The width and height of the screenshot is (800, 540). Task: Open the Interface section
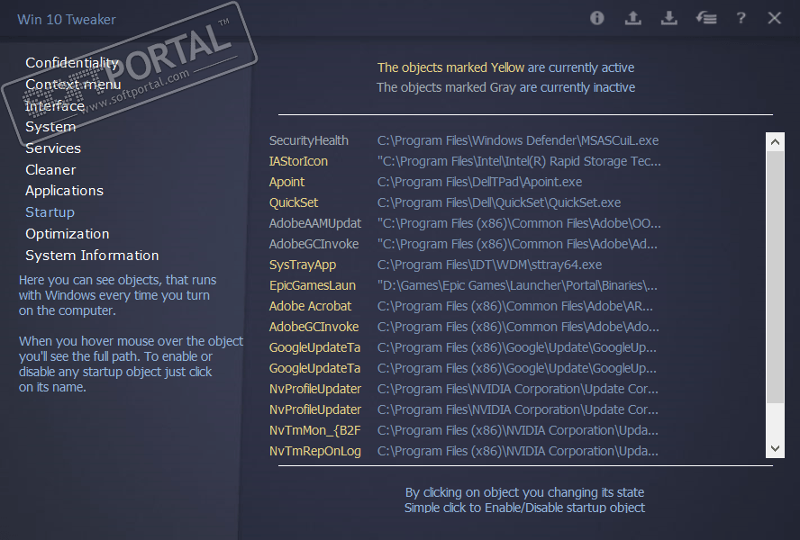(x=55, y=105)
